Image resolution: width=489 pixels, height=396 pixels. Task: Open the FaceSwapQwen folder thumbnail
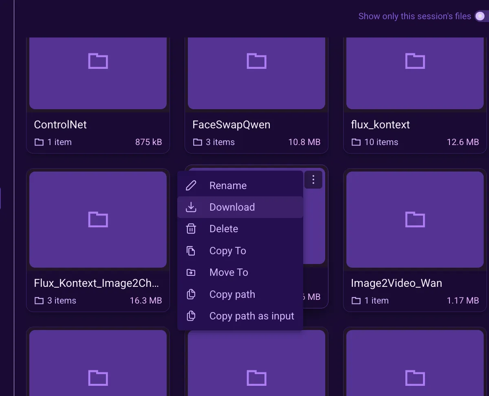pos(256,73)
